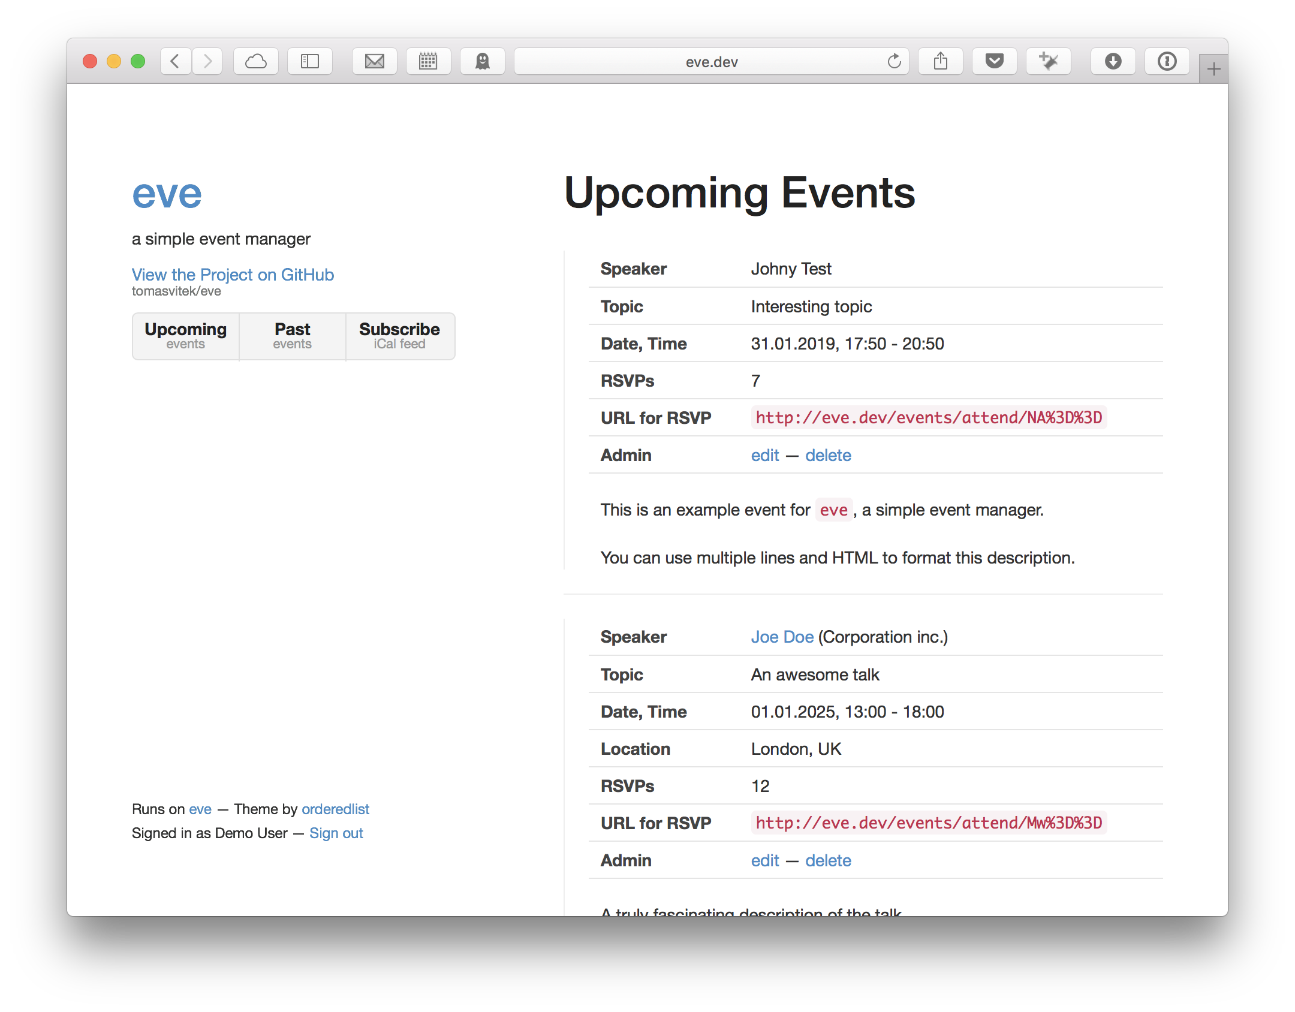Click the mail envelope toolbar icon
The image size is (1295, 1012).
pyautogui.click(x=375, y=61)
